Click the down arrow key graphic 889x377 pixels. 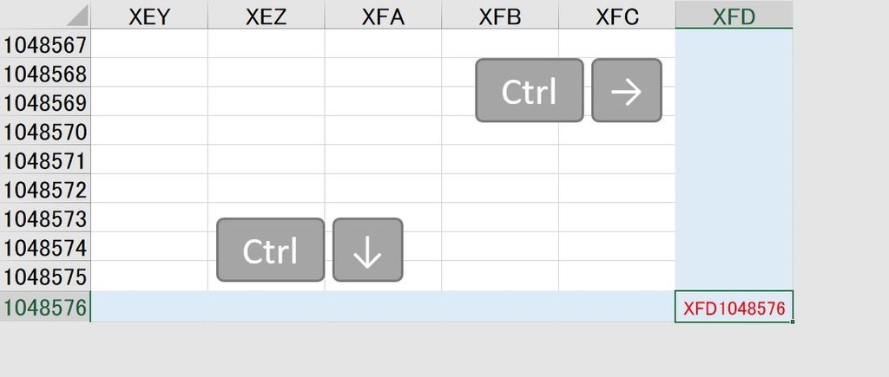pos(367,250)
